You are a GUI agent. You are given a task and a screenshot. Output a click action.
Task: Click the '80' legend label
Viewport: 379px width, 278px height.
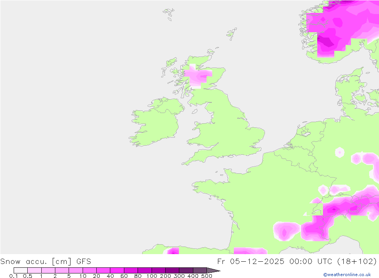[x=138, y=276]
